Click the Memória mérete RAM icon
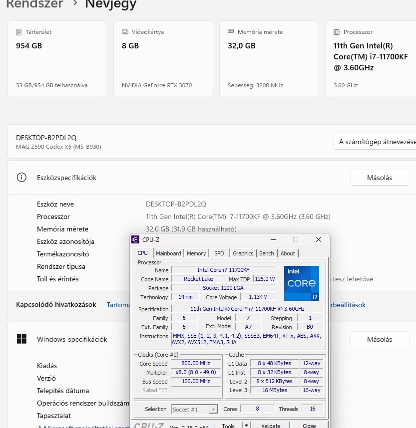This screenshot has width=416, height=428. coord(231,31)
